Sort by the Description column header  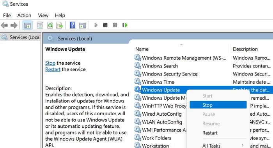coord(245,49)
